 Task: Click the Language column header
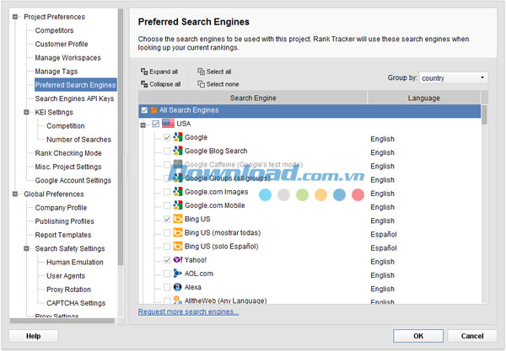click(x=423, y=98)
